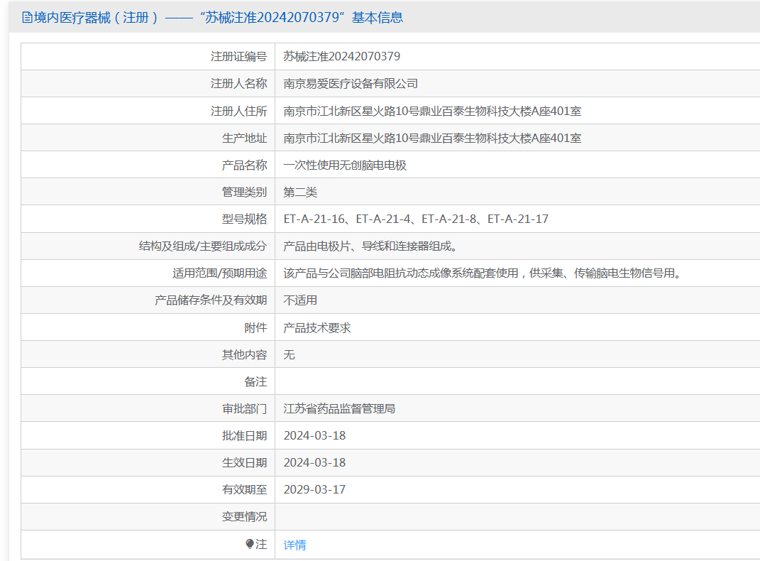The width and height of the screenshot is (760, 561).
Task: Click the 适用范围/预期用途 label
Action: point(219,273)
